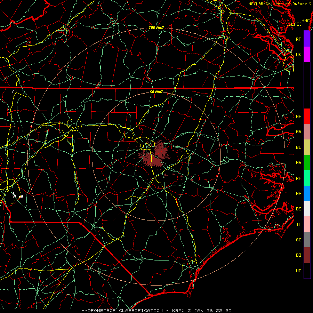Click the GC legend label
This screenshot has width=313, height=313.
(298, 240)
